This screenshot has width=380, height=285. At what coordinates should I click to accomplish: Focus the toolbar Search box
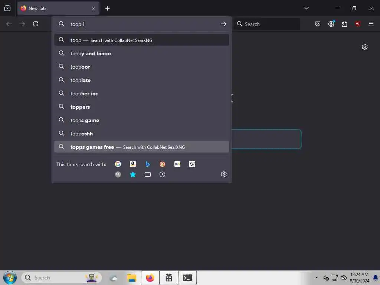click(x=267, y=24)
